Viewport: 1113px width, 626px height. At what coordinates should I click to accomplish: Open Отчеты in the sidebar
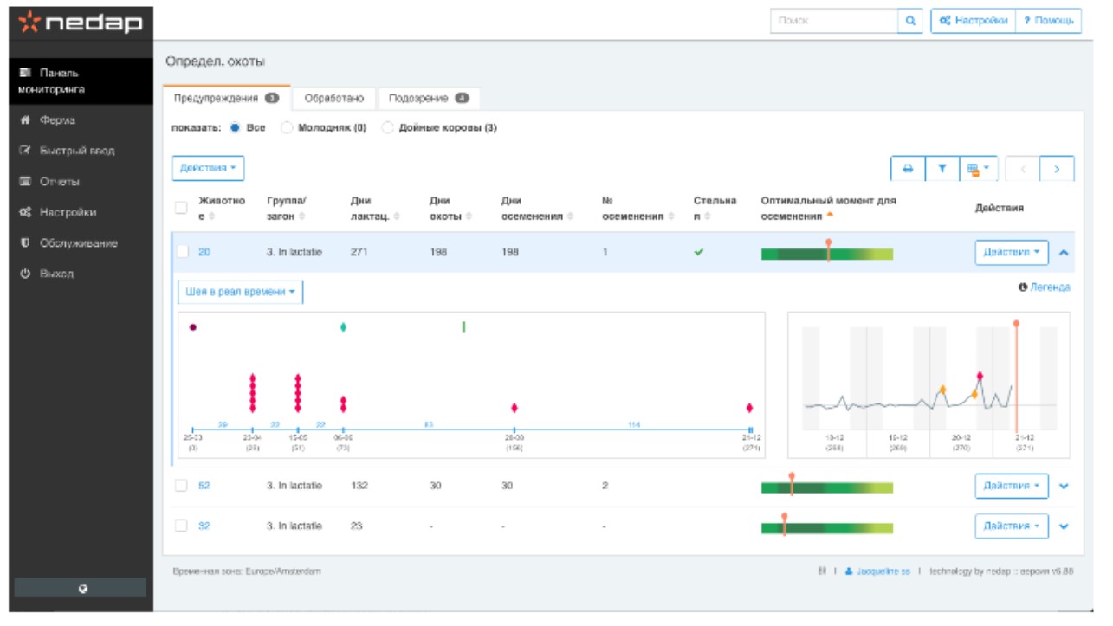[x=59, y=182]
